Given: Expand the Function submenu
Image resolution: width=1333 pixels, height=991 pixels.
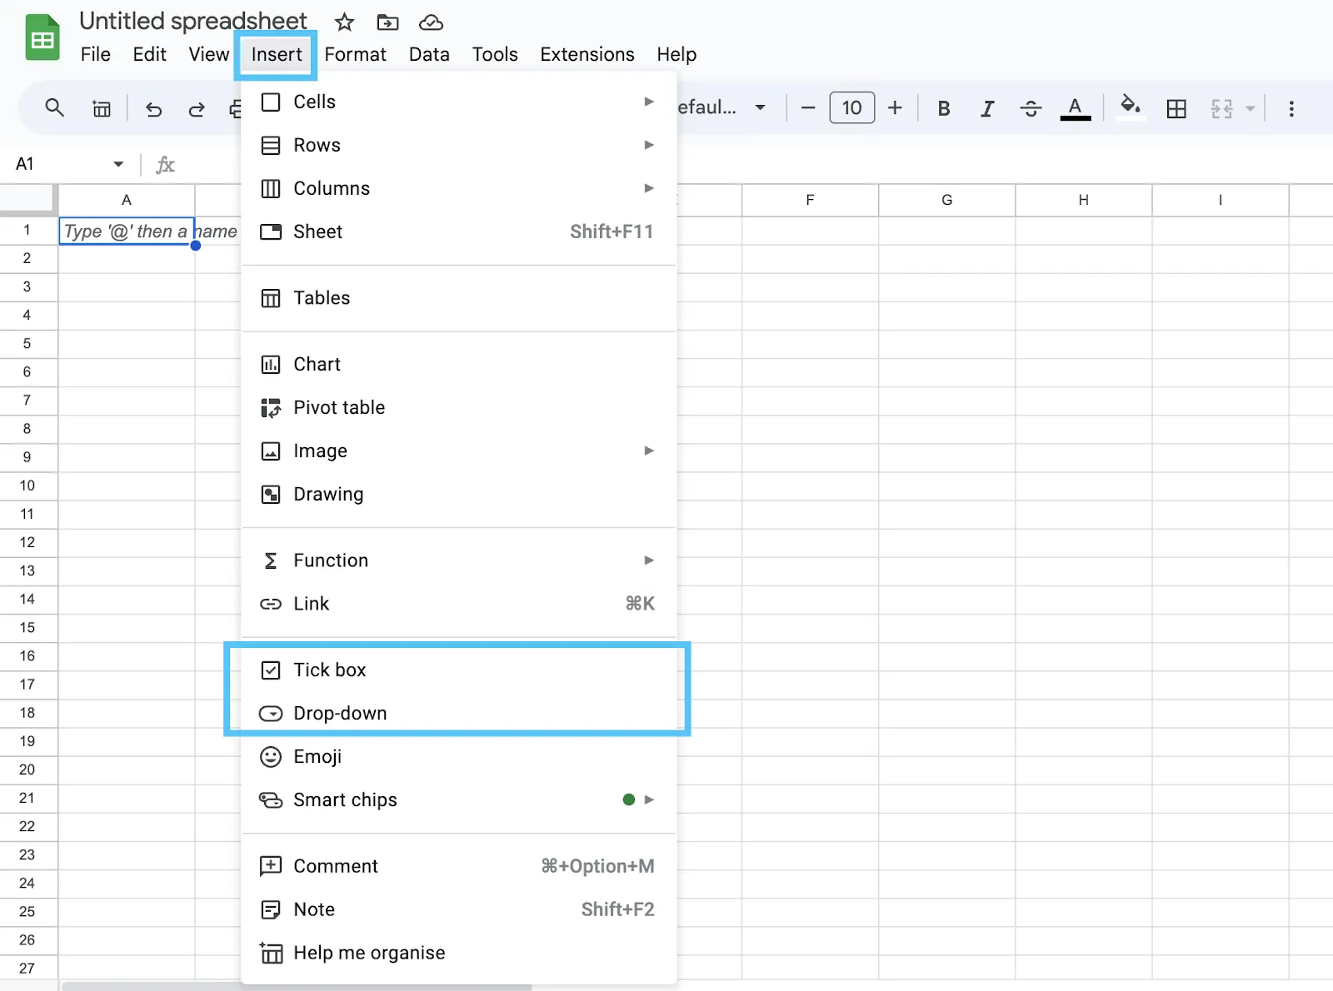Looking at the screenshot, I should tap(459, 560).
